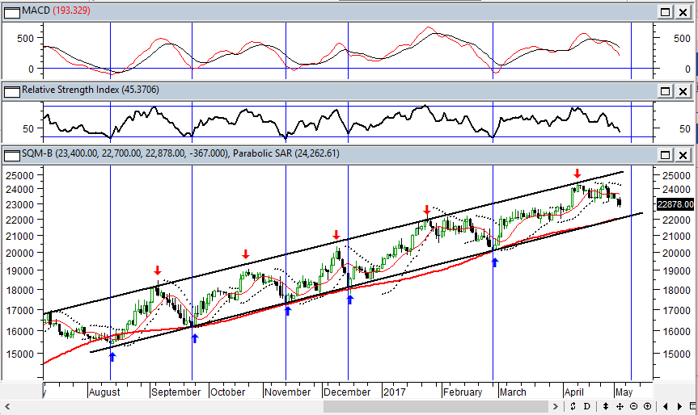Click the September label on the date axis
This screenshot has width=698, height=415.
pyautogui.click(x=176, y=392)
